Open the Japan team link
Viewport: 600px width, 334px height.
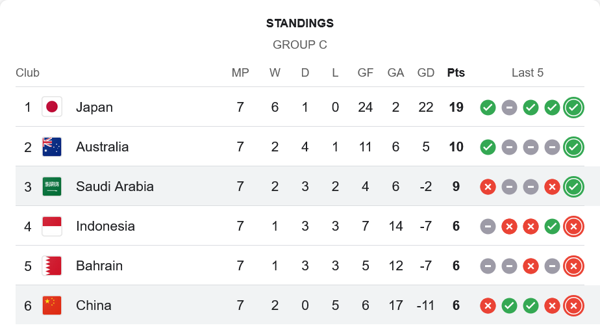(x=94, y=107)
